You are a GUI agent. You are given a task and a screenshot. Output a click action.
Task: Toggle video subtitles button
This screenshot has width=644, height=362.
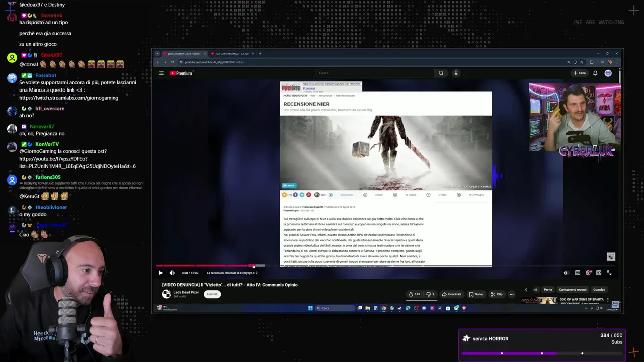pyautogui.click(x=578, y=273)
